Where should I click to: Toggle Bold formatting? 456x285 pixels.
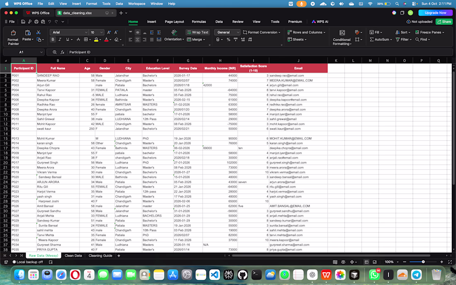(x=53, y=39)
